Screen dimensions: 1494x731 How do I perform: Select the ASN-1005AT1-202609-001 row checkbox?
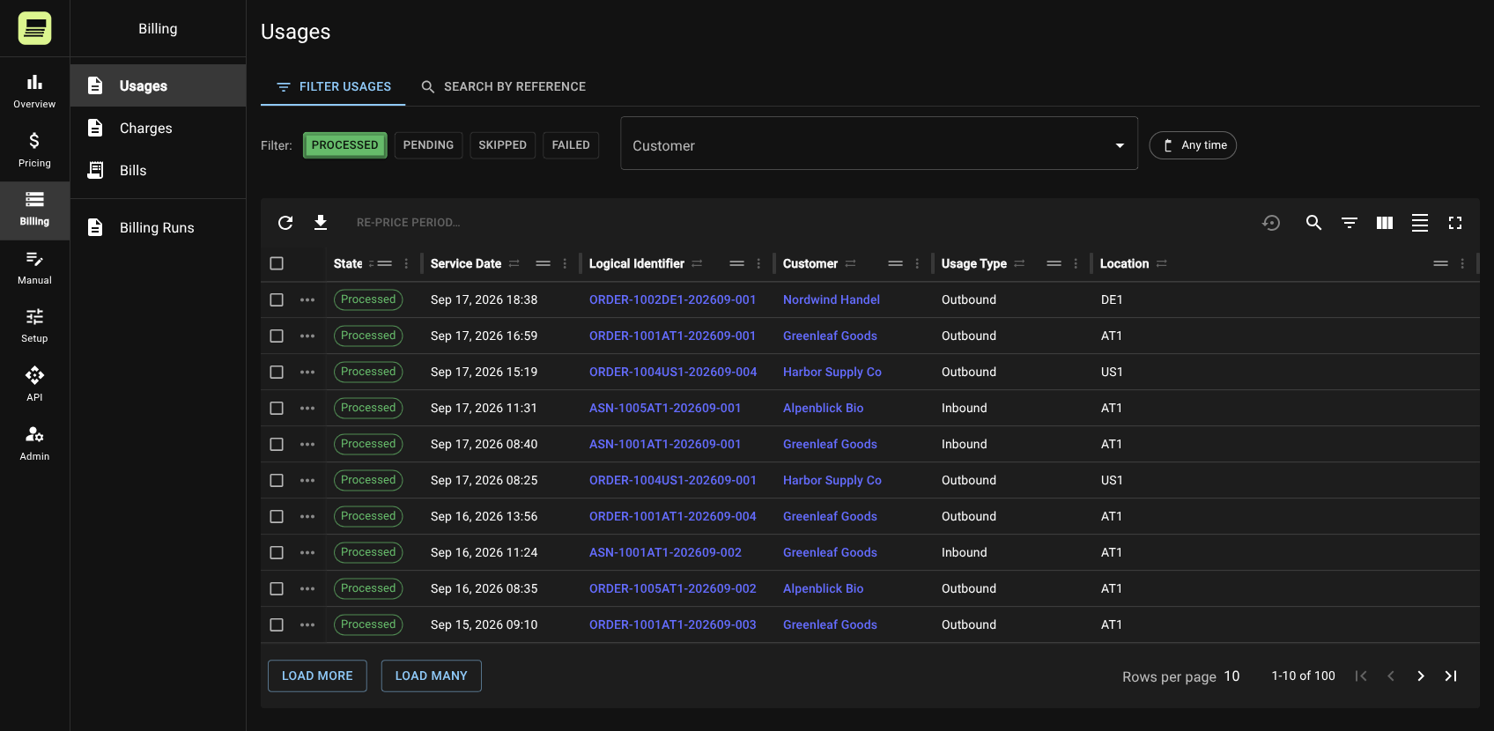277,408
